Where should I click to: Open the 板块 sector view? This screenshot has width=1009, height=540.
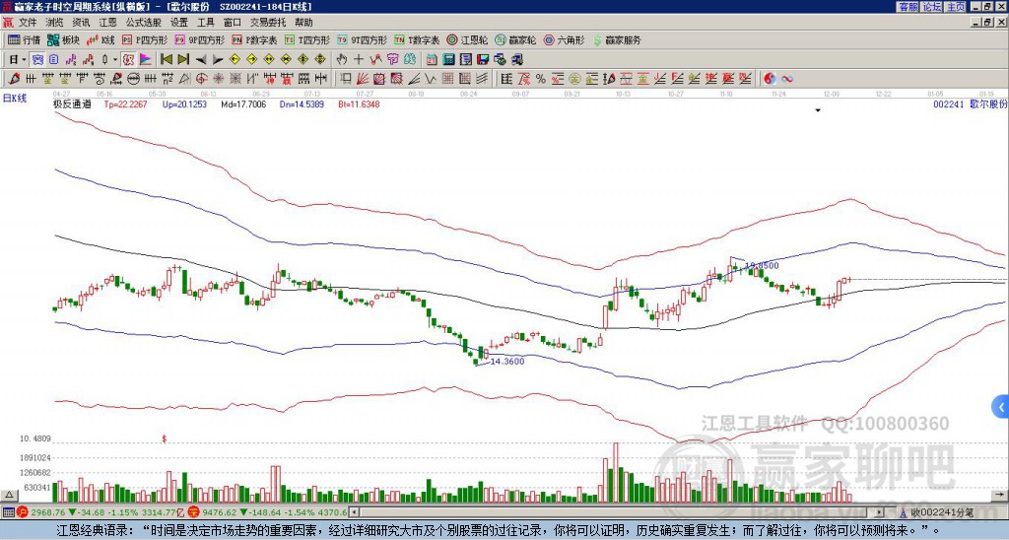(x=63, y=39)
